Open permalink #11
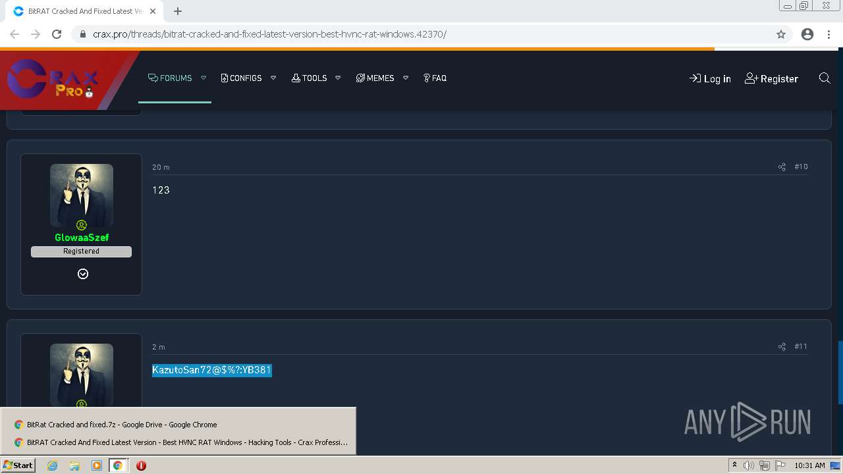The width and height of the screenshot is (843, 474). click(x=801, y=347)
